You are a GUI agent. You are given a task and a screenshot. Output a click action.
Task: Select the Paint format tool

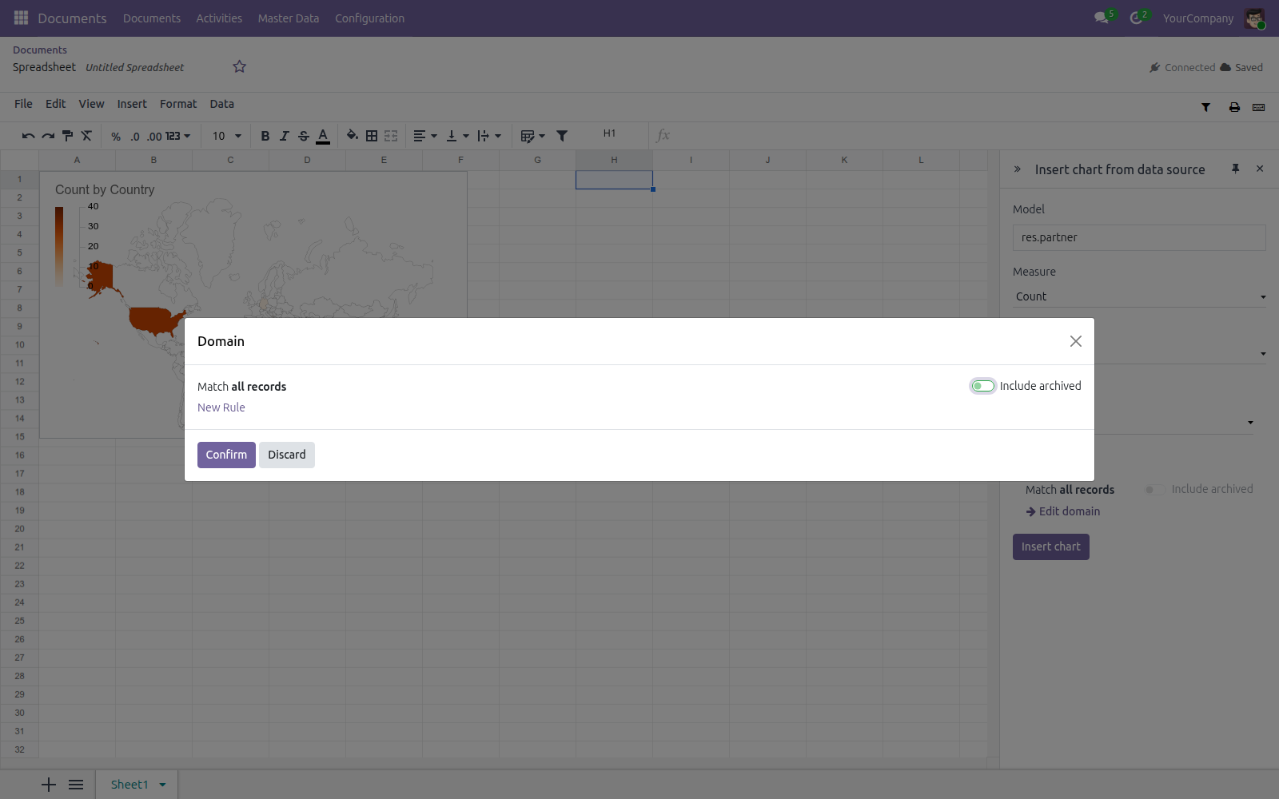[67, 137]
